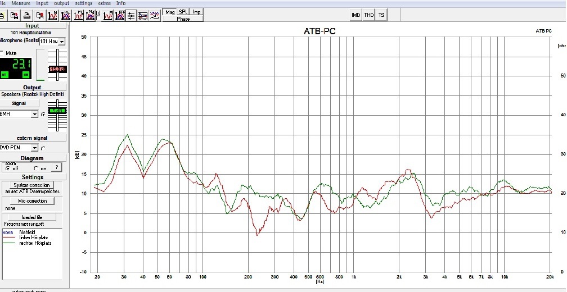The height and width of the screenshot is (292, 567).
Task: Click the grid lines display icon
Action: coord(143,16)
